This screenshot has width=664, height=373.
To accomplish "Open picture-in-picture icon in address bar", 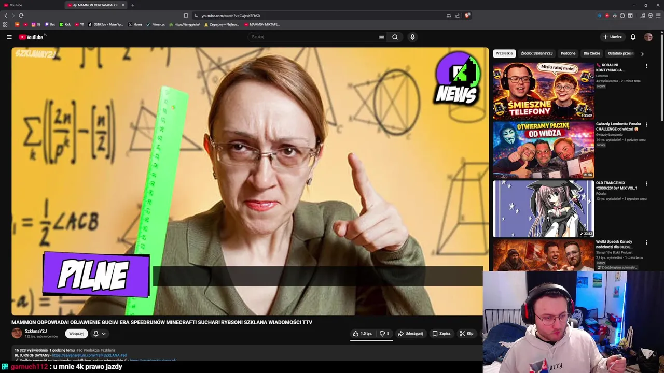I will (449, 16).
